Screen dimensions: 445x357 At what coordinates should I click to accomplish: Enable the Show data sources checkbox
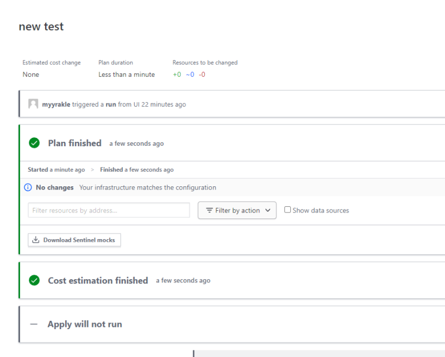pyautogui.click(x=288, y=210)
